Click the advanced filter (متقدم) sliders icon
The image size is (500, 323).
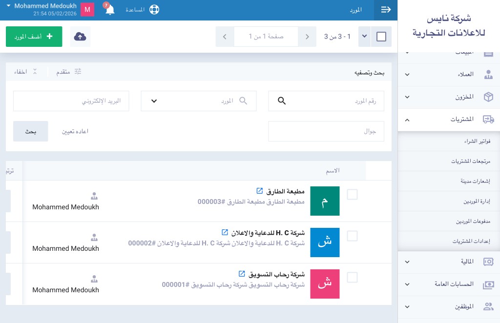pos(77,72)
